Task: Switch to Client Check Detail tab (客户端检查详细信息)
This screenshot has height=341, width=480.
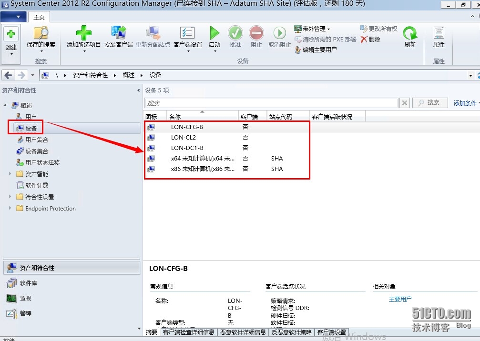Action: tap(189, 332)
